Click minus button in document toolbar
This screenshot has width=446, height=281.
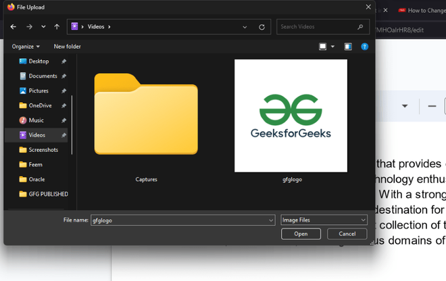pos(432,106)
